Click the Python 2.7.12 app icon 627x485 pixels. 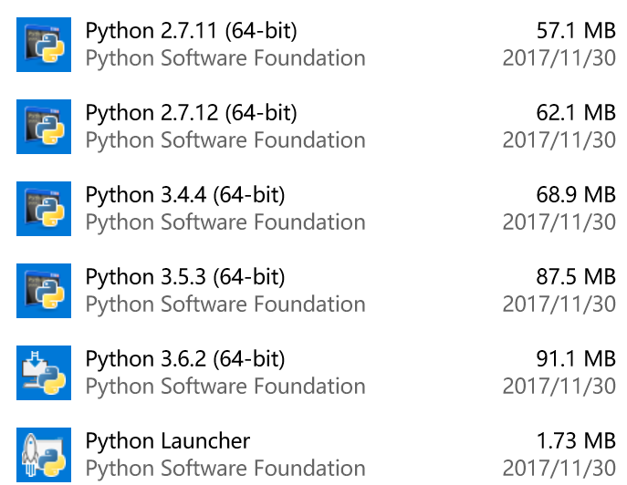tap(44, 127)
